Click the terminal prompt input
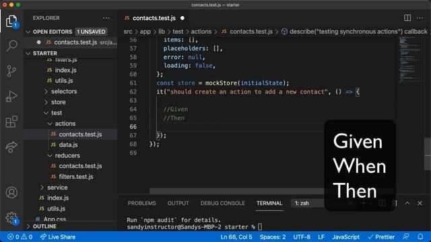This screenshot has width=431, height=242. click(260, 227)
